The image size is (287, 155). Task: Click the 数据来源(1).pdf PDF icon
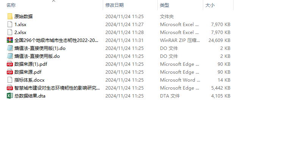10,64
